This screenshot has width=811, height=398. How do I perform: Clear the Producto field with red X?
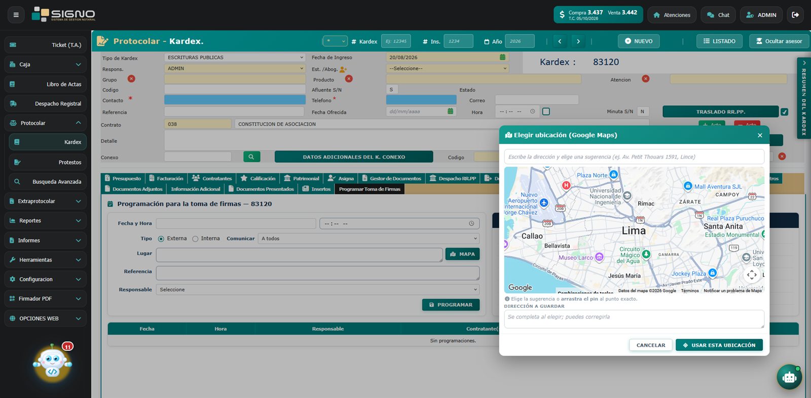(x=349, y=78)
